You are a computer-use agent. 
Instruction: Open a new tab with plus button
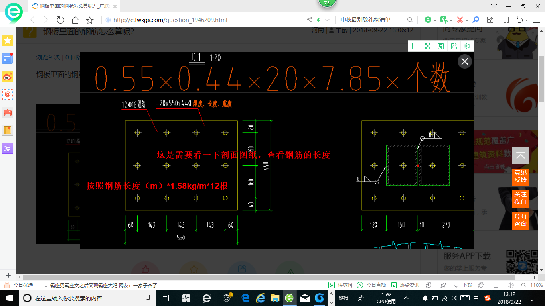pos(127,6)
